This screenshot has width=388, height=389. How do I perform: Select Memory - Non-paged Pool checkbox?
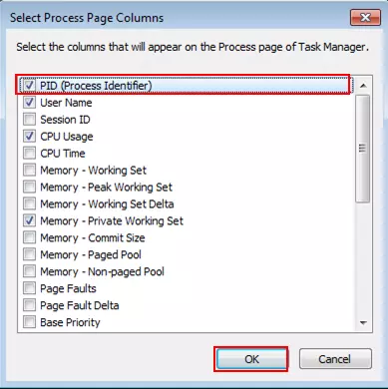click(x=29, y=271)
